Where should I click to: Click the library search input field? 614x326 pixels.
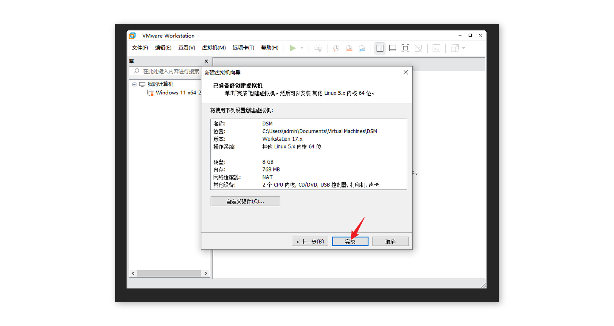(165, 71)
